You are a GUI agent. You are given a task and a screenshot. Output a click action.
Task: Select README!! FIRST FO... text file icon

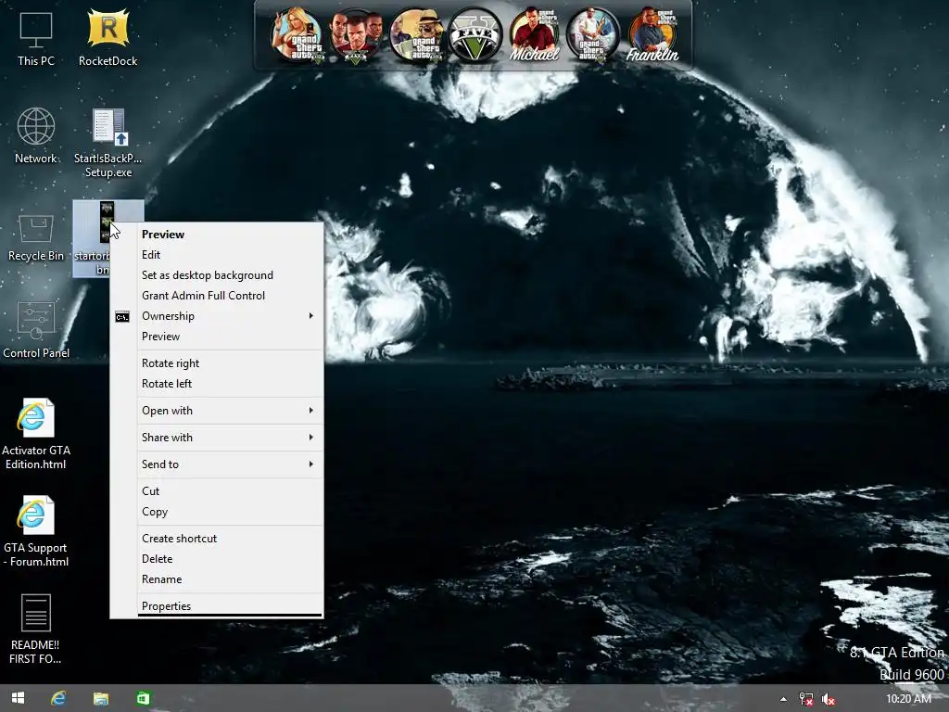click(x=36, y=629)
